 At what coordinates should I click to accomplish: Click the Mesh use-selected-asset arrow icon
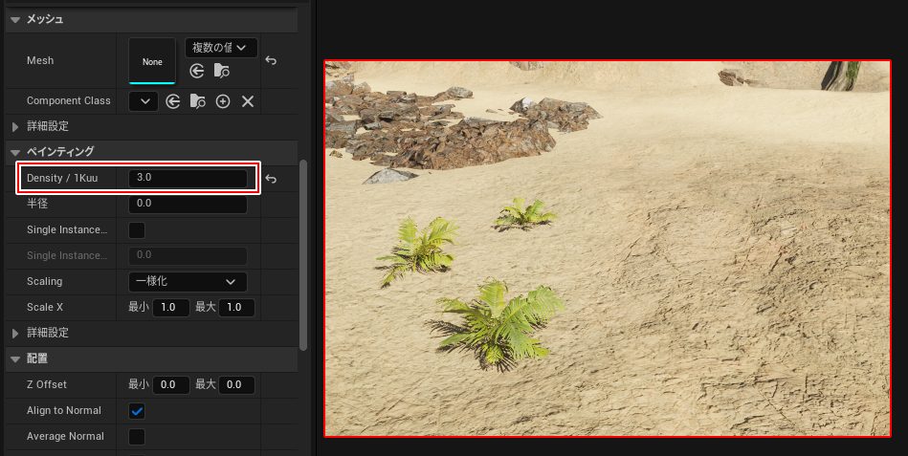197,71
